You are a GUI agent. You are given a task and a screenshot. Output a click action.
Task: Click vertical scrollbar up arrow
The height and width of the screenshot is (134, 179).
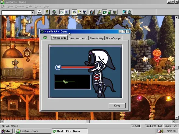coord(177,17)
